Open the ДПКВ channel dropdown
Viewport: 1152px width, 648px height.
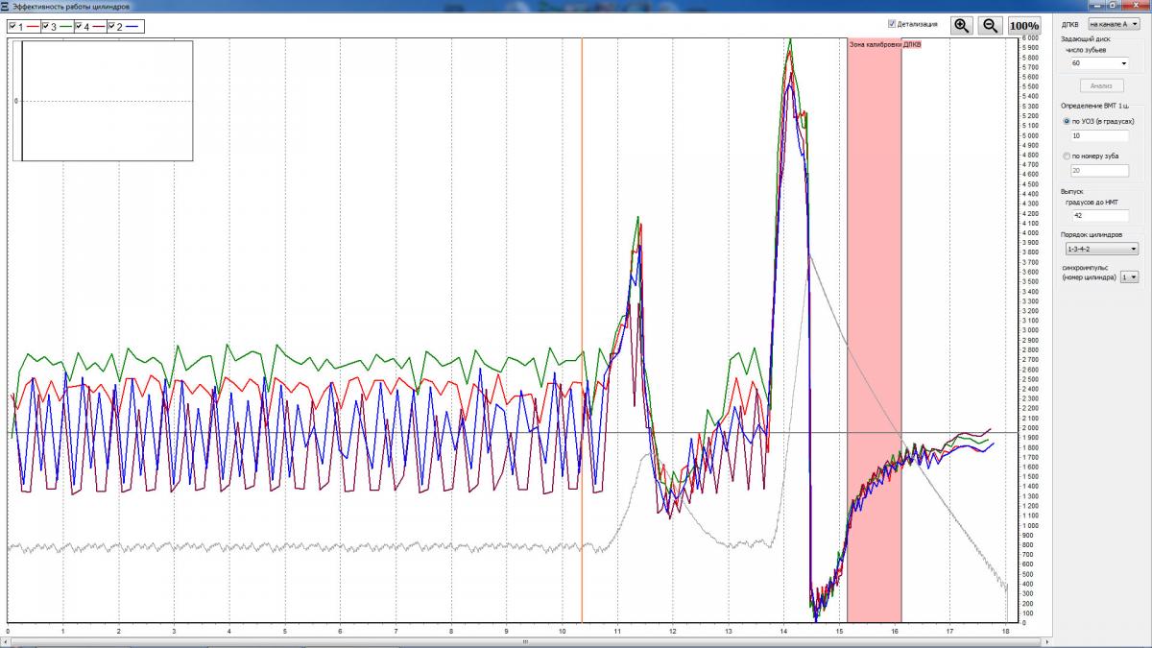coord(1114,23)
